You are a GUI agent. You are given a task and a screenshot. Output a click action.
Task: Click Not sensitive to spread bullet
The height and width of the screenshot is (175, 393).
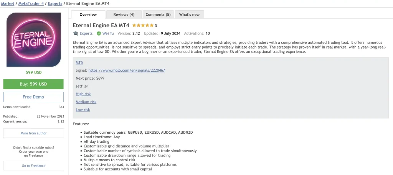pos(130,165)
